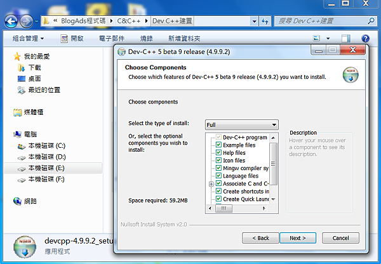381x264 pixels.
Task: Open Explorer help icon
Action: coord(366,38)
